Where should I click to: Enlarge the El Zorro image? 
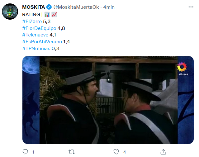108,100
